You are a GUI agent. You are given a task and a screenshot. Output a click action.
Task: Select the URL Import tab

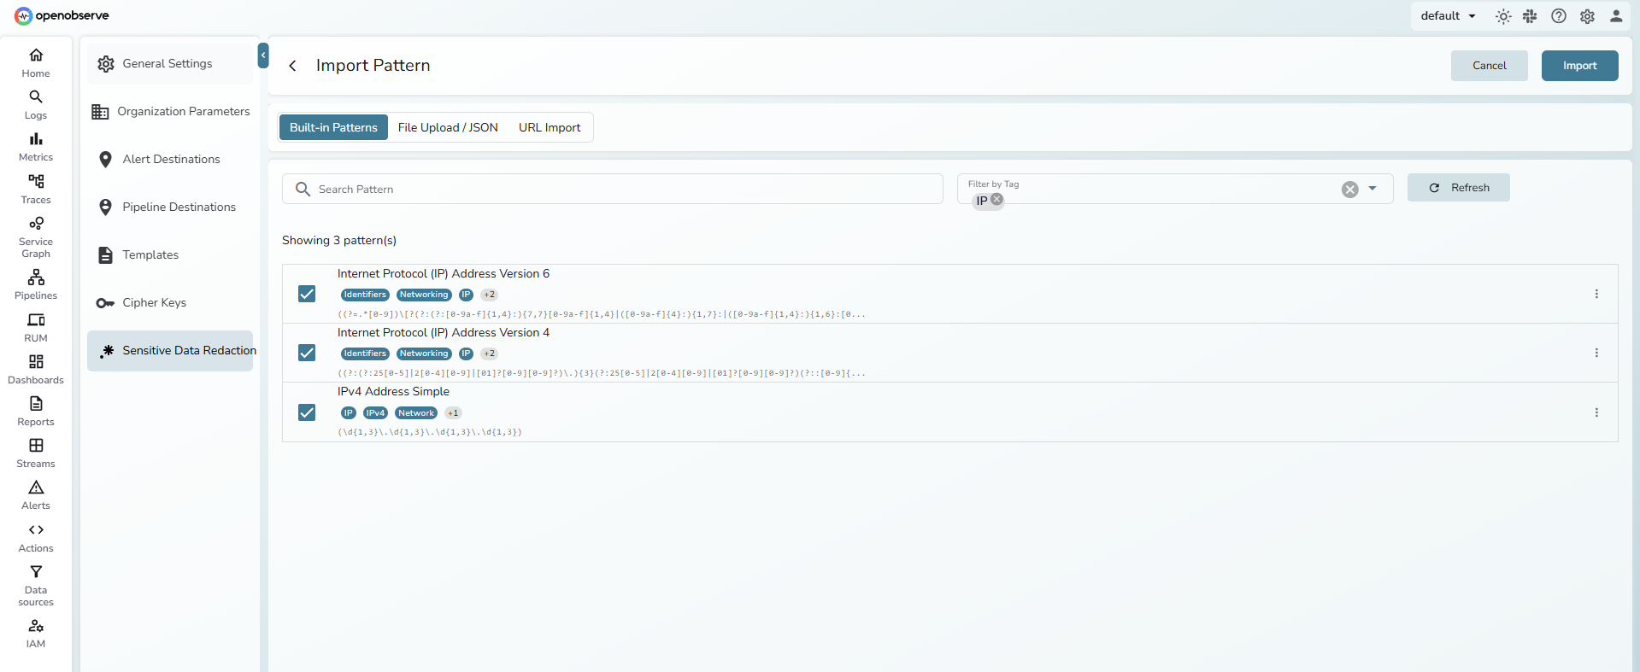coord(550,127)
